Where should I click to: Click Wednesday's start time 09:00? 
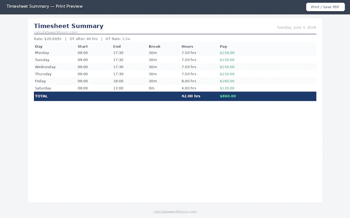point(83,67)
